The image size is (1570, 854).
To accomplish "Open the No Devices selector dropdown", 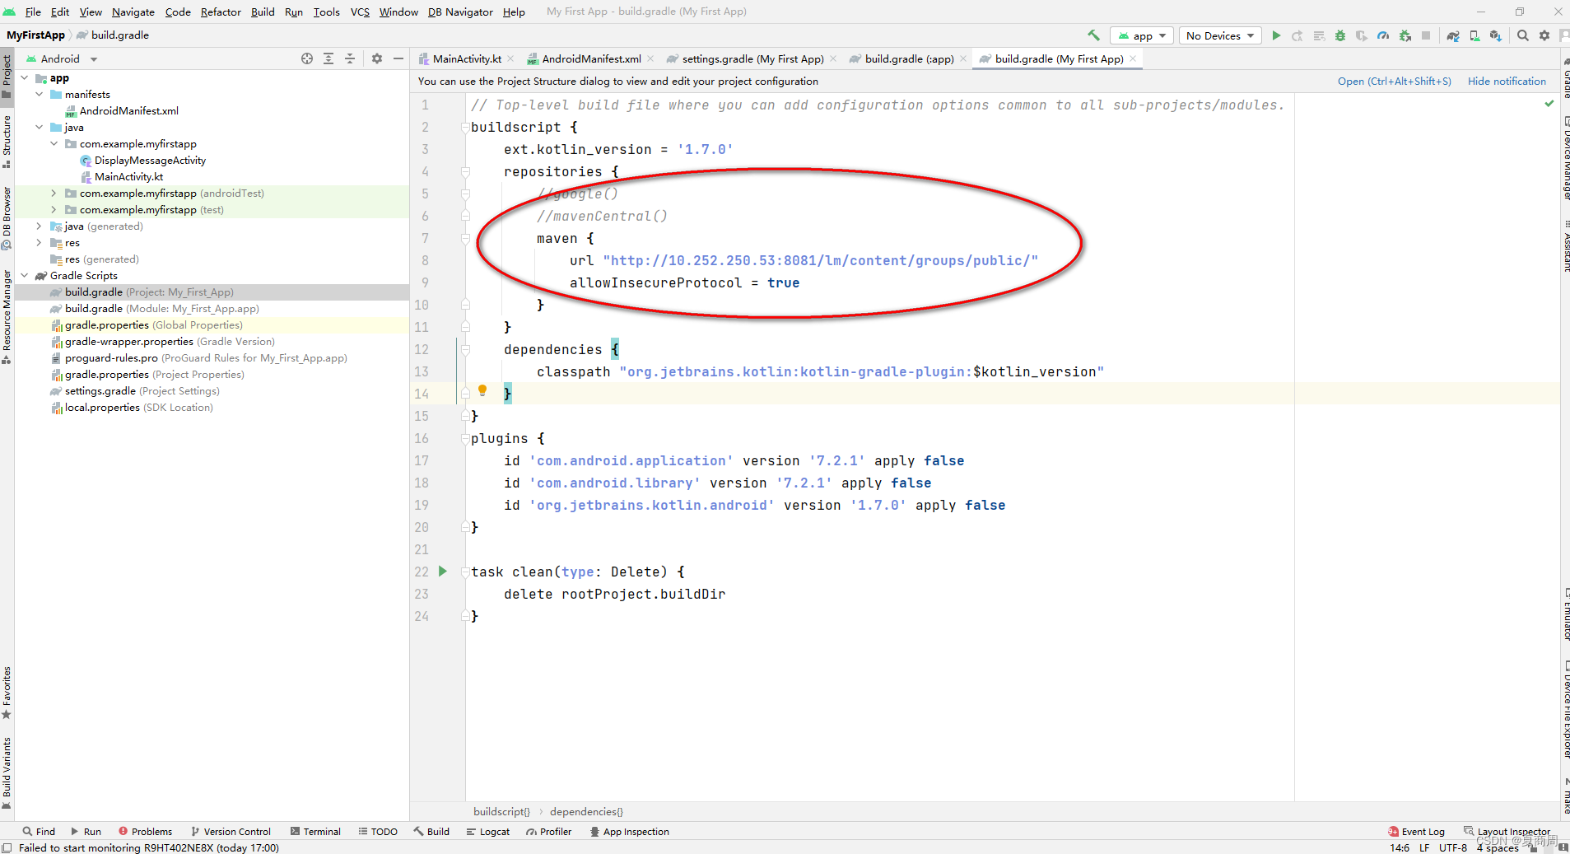I will [x=1220, y=35].
